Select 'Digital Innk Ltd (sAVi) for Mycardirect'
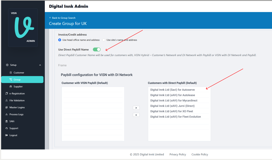 [x=179, y=100]
